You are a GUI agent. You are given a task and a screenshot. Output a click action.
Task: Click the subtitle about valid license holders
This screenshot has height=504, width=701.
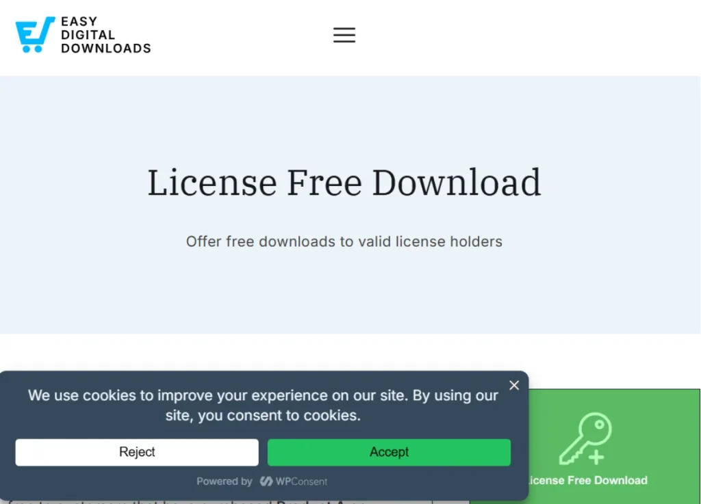click(344, 241)
